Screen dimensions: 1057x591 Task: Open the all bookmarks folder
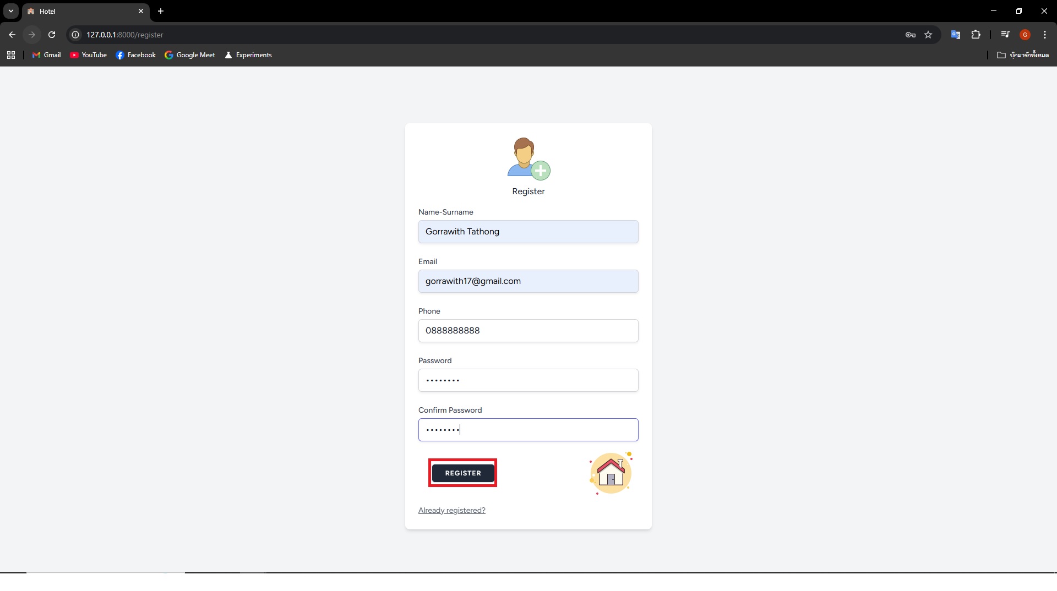(x=1022, y=55)
